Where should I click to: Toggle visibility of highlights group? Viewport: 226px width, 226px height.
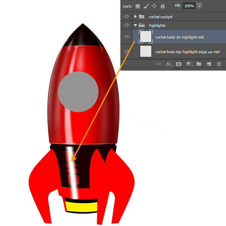coord(127,25)
